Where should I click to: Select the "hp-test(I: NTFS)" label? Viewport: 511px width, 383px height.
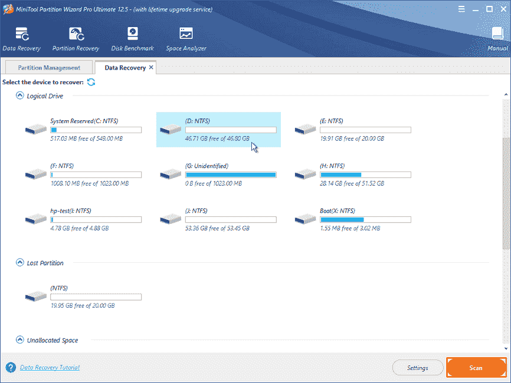(71, 211)
